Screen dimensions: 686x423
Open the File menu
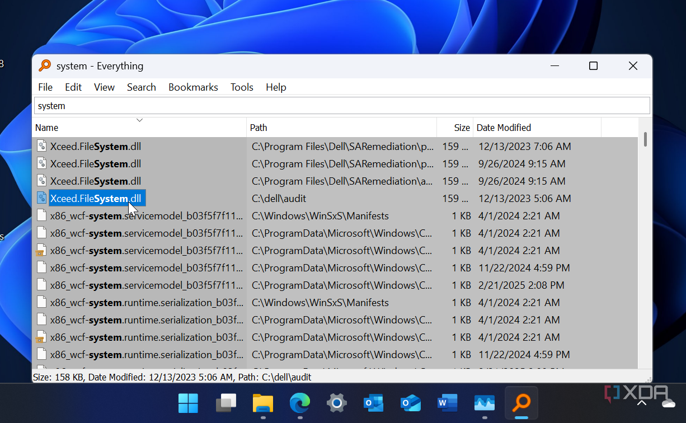click(45, 87)
